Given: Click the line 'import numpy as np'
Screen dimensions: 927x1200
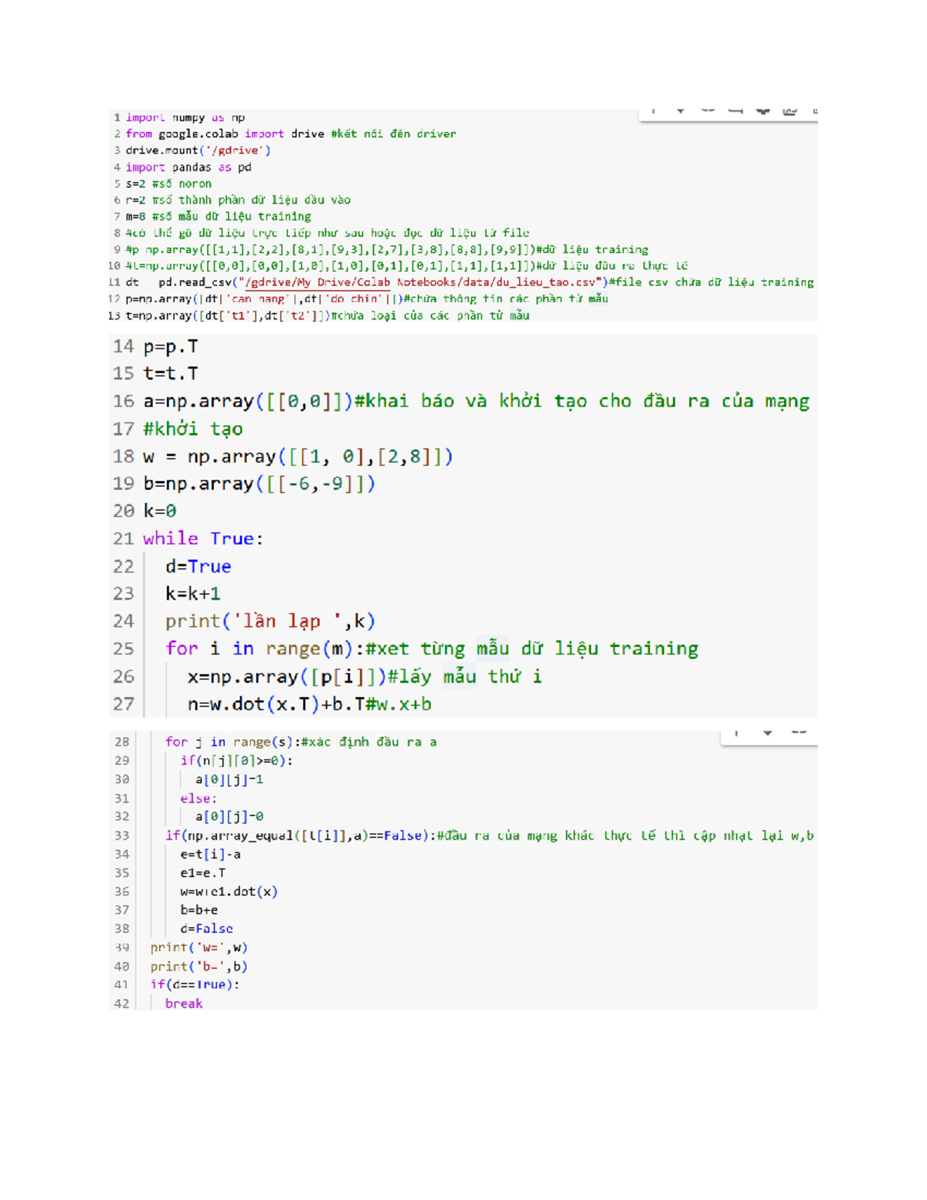Looking at the screenshot, I should click(x=185, y=117).
